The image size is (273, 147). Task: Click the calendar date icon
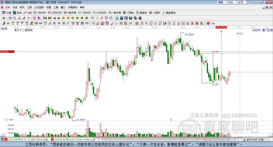[117, 18]
